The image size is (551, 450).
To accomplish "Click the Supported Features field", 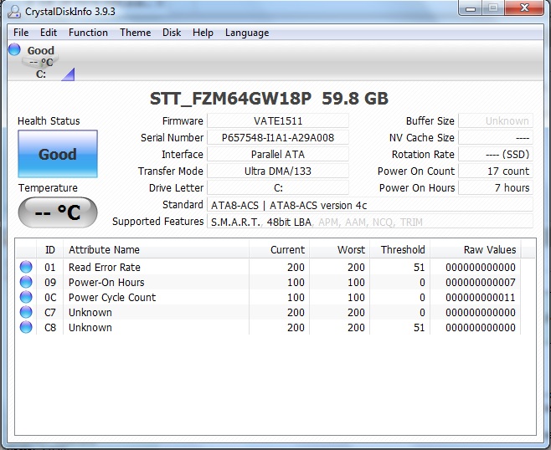I will coord(370,222).
